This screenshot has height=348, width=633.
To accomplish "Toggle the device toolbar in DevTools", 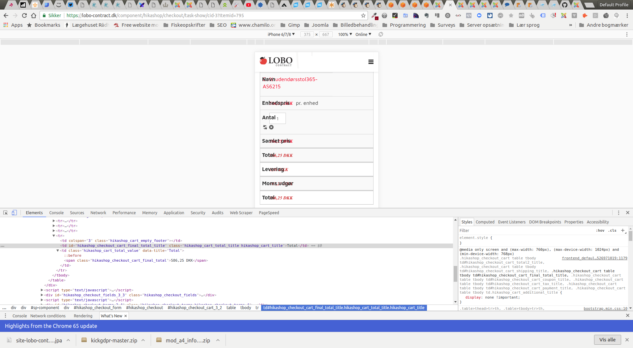I will [14, 213].
